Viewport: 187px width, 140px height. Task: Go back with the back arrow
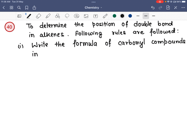coord(4,8)
